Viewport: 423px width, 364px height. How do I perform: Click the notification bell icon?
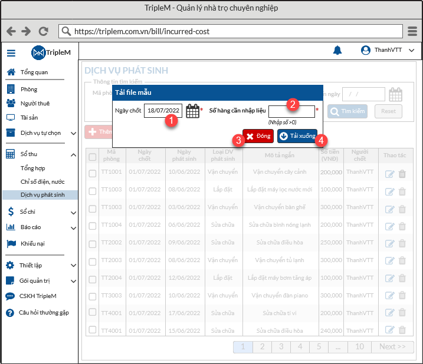click(x=337, y=51)
